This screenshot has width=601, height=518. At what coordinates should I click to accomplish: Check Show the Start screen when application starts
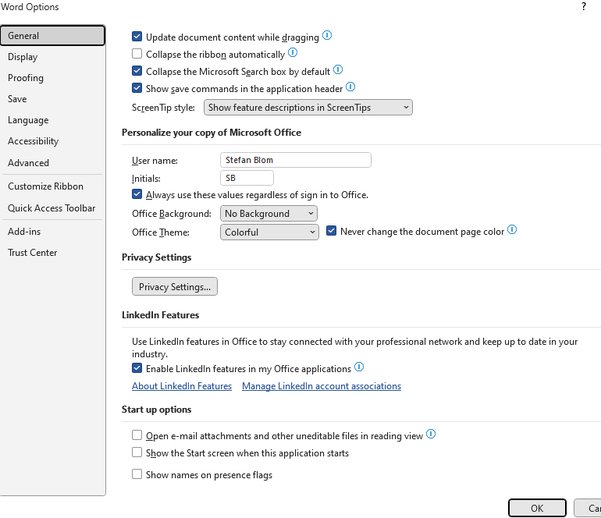(137, 452)
